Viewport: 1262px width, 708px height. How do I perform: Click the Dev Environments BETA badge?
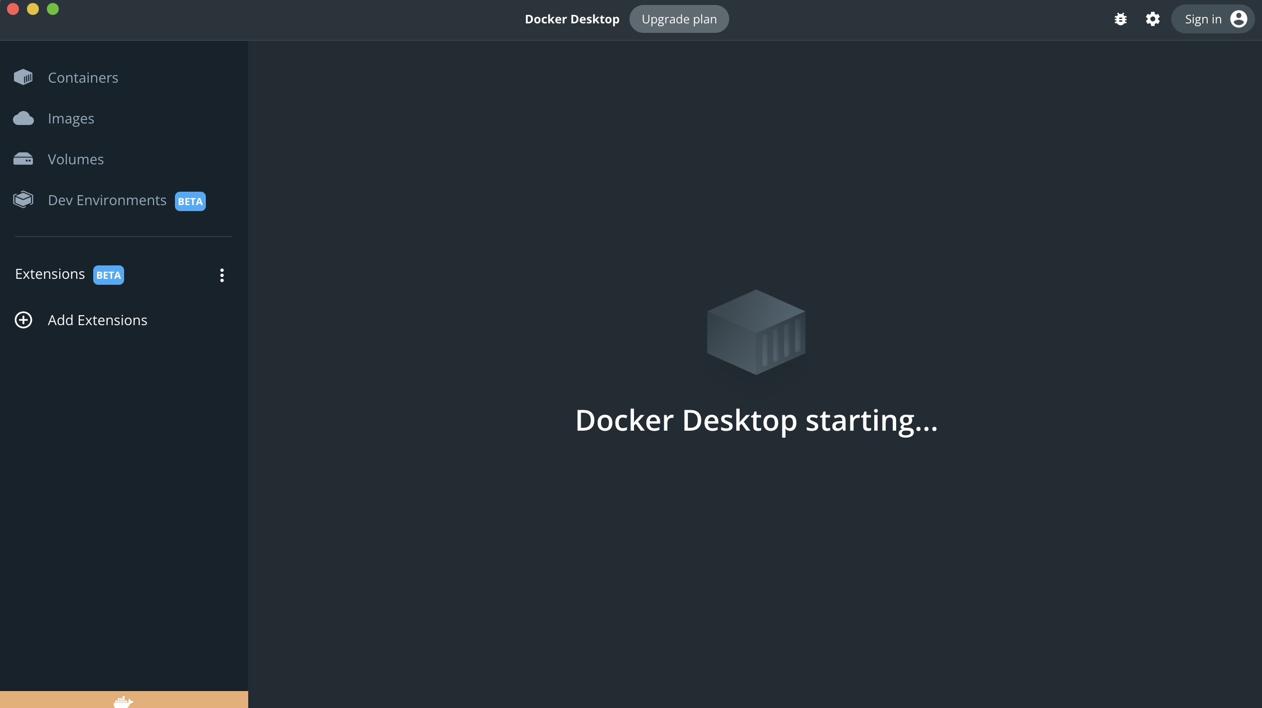(190, 202)
